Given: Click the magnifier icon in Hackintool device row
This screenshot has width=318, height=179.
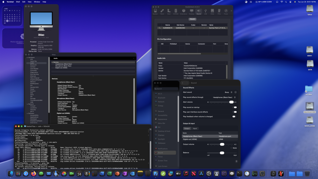Looking at the screenshot, I should [x=160, y=28].
